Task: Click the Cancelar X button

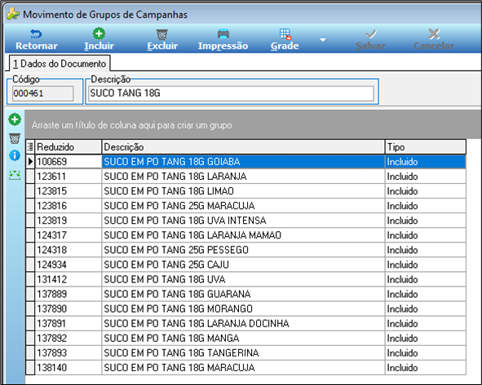Action: pyautogui.click(x=434, y=40)
